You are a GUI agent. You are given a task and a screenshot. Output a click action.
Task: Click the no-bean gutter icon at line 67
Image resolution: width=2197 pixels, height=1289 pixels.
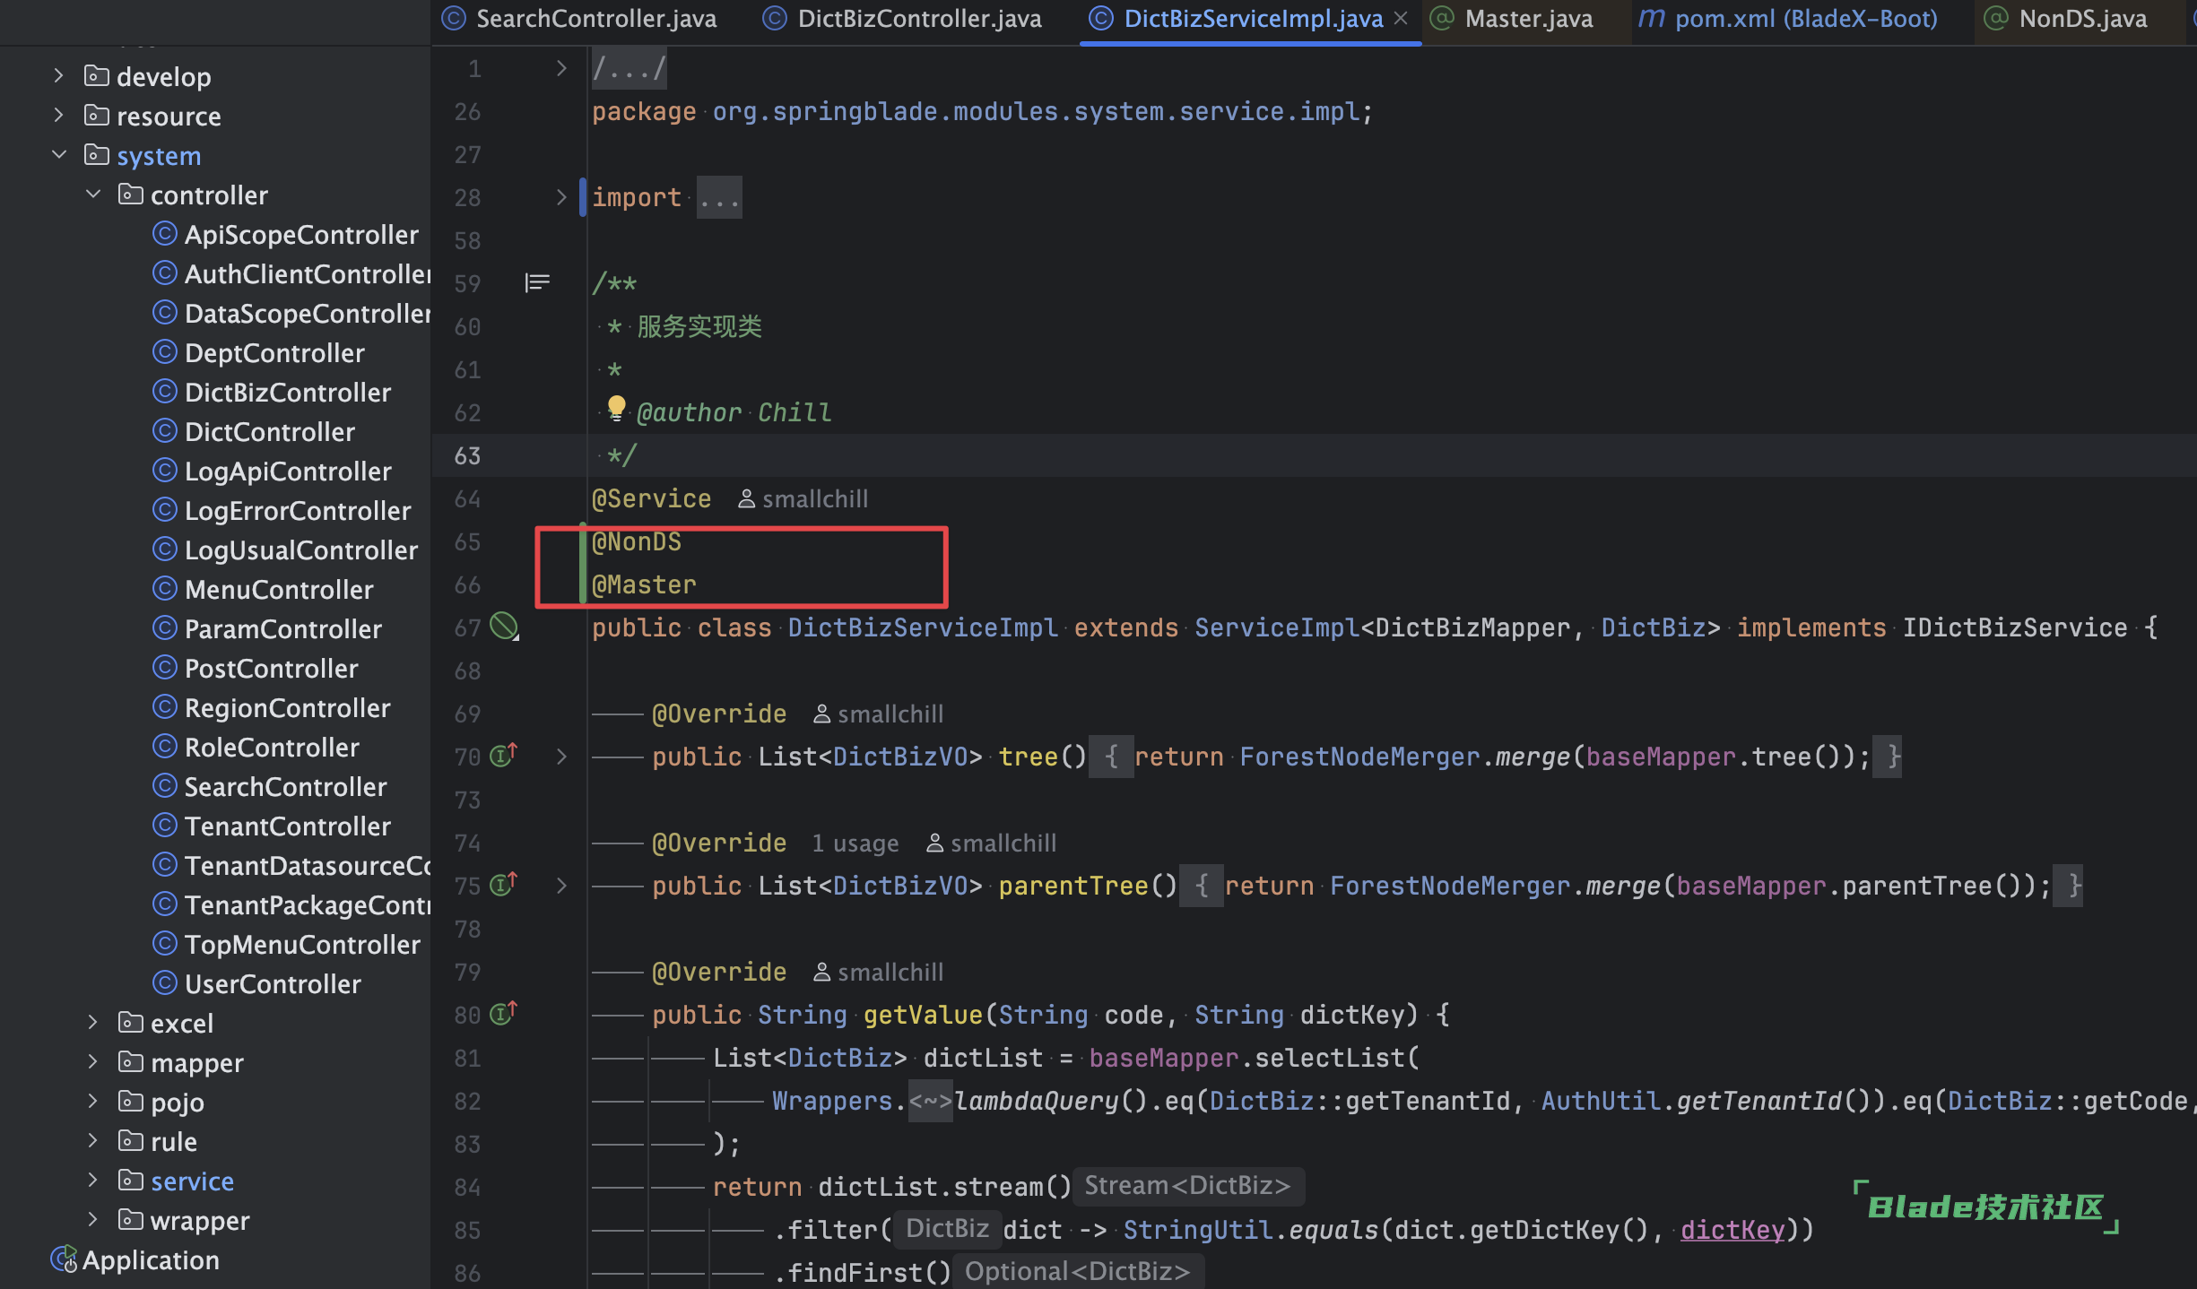pyautogui.click(x=504, y=627)
